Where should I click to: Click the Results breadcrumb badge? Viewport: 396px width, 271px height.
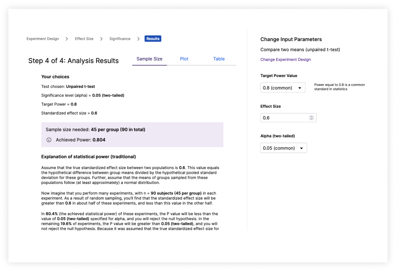[153, 38]
